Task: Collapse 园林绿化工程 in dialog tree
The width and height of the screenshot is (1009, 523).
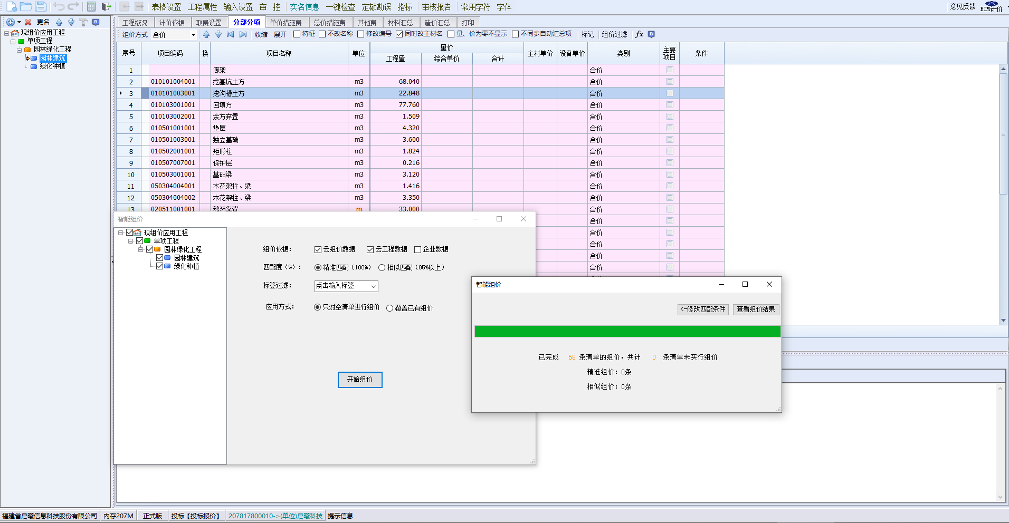Action: click(x=140, y=249)
